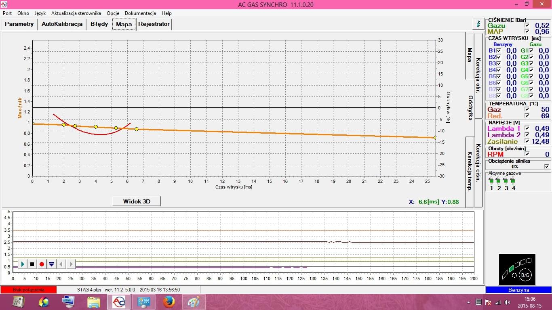Click the blue Benzyna fuel status
The height and width of the screenshot is (310, 552).
[518, 290]
